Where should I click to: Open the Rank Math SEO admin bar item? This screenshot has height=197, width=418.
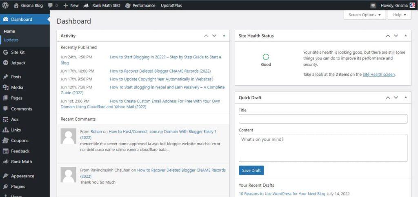[102, 5]
